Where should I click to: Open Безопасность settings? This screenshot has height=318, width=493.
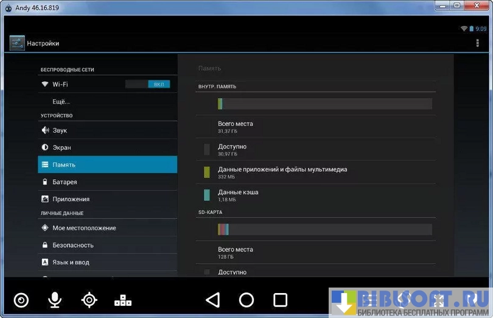pos(73,245)
